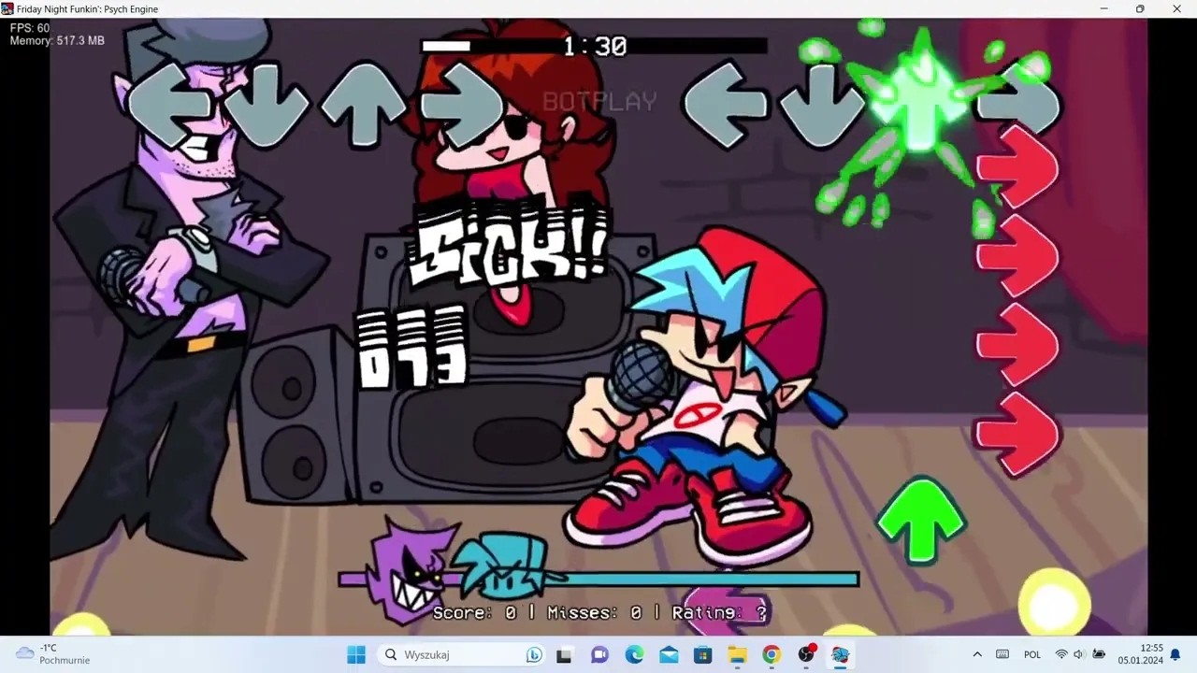Click the player's glowing green up receptor
Screen dimensions: 1197x673
click(x=921, y=103)
